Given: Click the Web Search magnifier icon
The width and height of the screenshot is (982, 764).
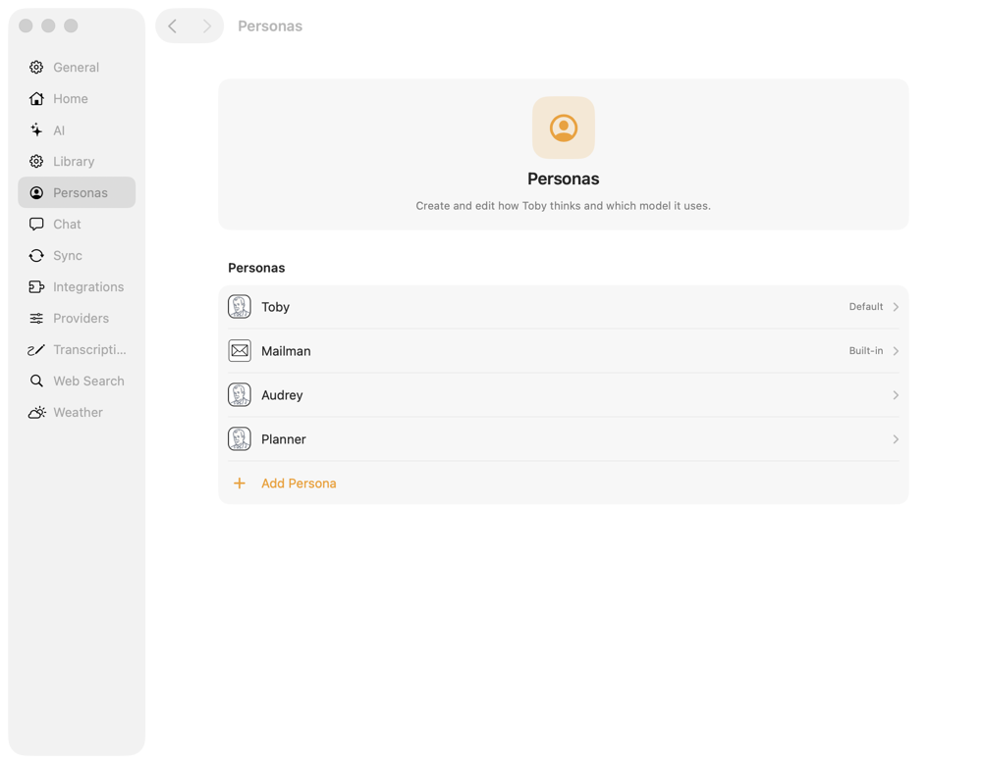Looking at the screenshot, I should tap(36, 381).
